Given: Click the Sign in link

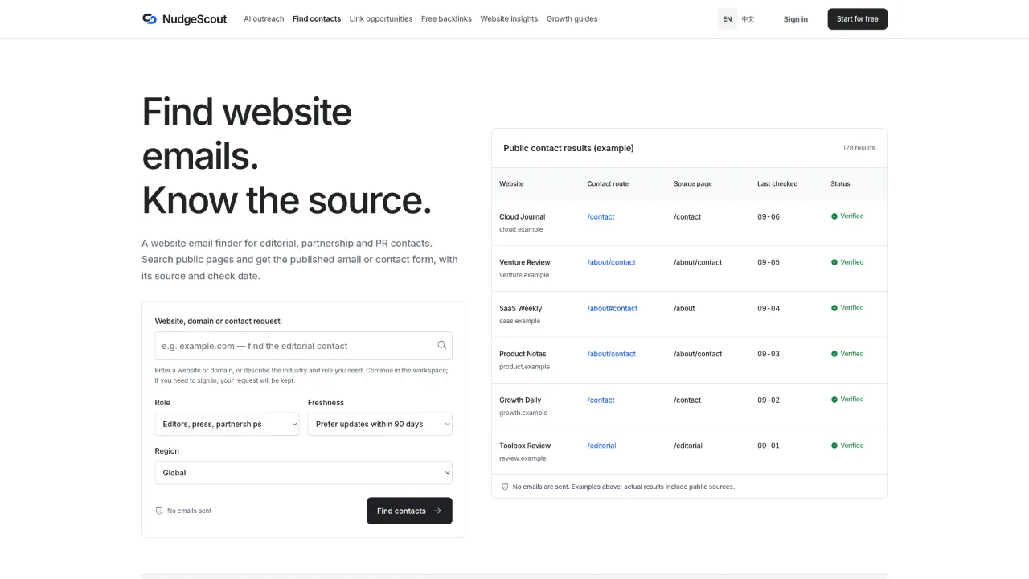Looking at the screenshot, I should (796, 19).
